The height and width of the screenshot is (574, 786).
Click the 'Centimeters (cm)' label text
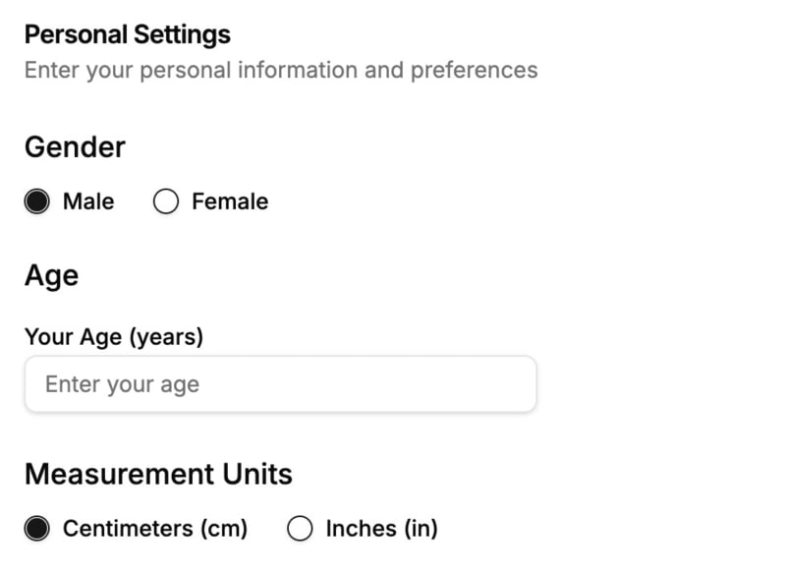[155, 529]
